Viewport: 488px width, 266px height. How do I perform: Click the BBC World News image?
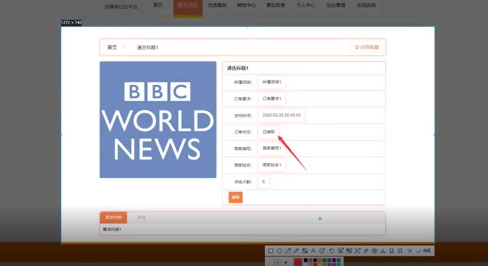(x=158, y=120)
